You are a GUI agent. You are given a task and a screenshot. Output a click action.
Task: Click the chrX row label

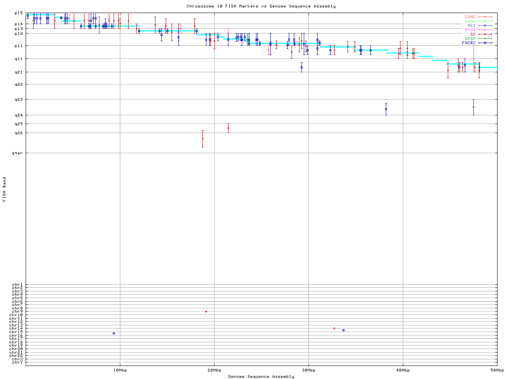pos(17,359)
